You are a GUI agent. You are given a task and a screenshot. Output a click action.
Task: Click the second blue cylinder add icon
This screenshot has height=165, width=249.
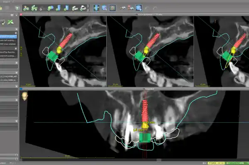(66, 8)
